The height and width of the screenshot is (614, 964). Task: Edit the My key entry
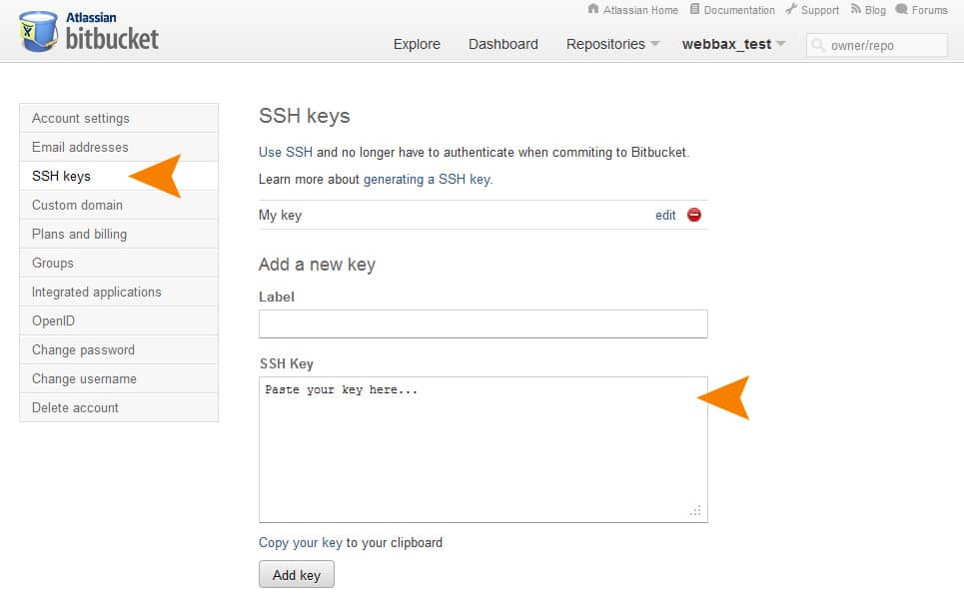pyautogui.click(x=665, y=215)
